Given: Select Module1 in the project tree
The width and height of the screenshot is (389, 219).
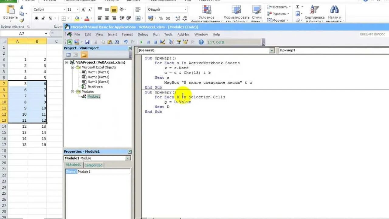Looking at the screenshot, I should click(94, 96).
